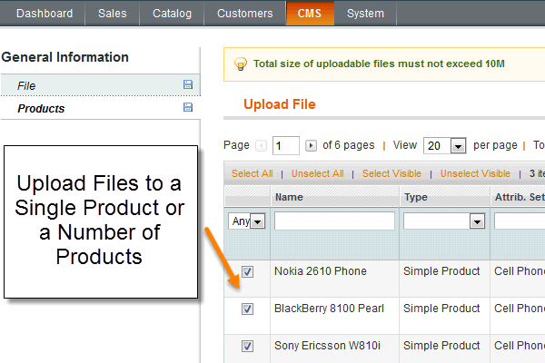Switch to the Products tab
545x363 pixels.
[x=41, y=109]
